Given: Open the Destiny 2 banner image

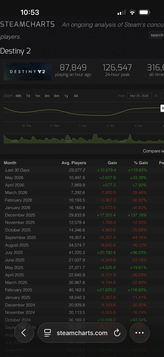Looking at the screenshot, I should [x=27, y=71].
